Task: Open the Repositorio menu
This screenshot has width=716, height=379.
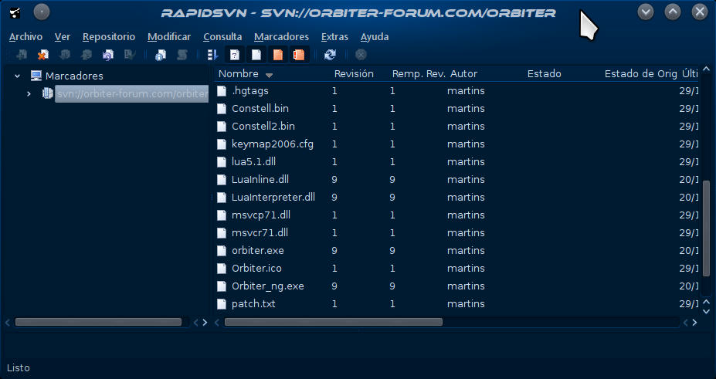Action: (x=109, y=37)
